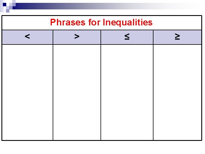The height and width of the screenshot is (154, 205).
Task: Click the empty cell under the ≥ column
Action: tap(177, 92)
